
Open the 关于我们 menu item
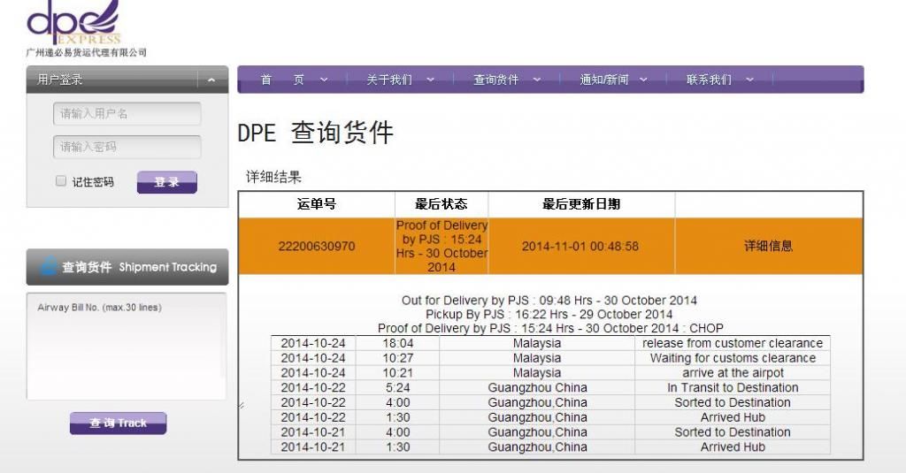389,80
